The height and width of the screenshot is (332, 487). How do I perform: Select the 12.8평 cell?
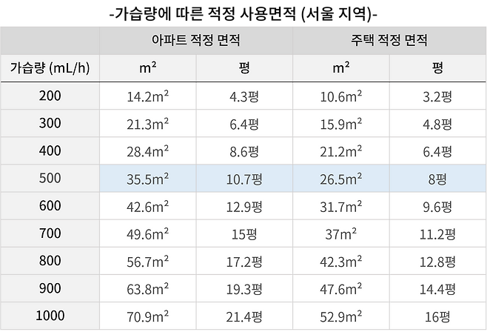pyautogui.click(x=437, y=262)
